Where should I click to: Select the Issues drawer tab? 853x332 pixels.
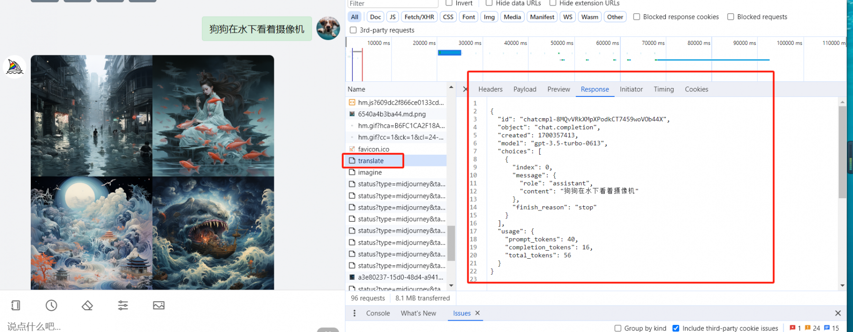point(462,313)
